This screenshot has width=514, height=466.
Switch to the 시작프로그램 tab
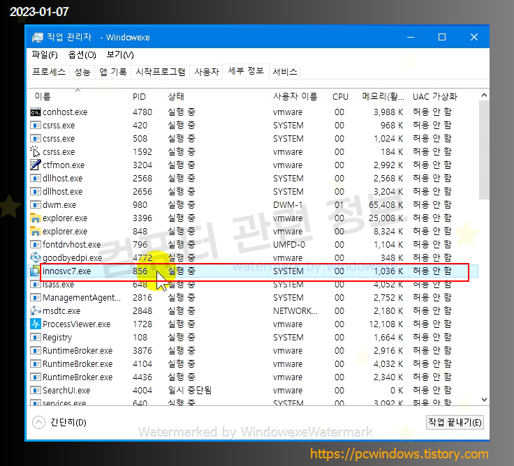(x=161, y=72)
